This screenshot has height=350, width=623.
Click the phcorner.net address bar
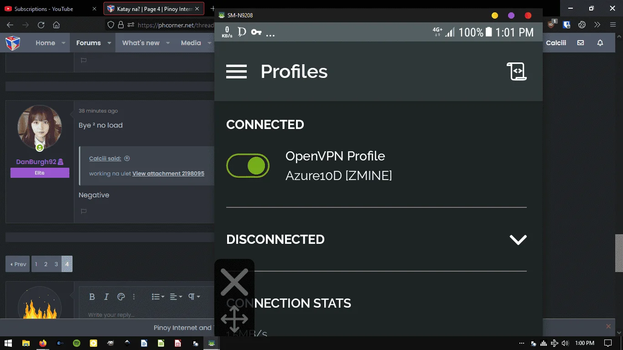coord(176,25)
